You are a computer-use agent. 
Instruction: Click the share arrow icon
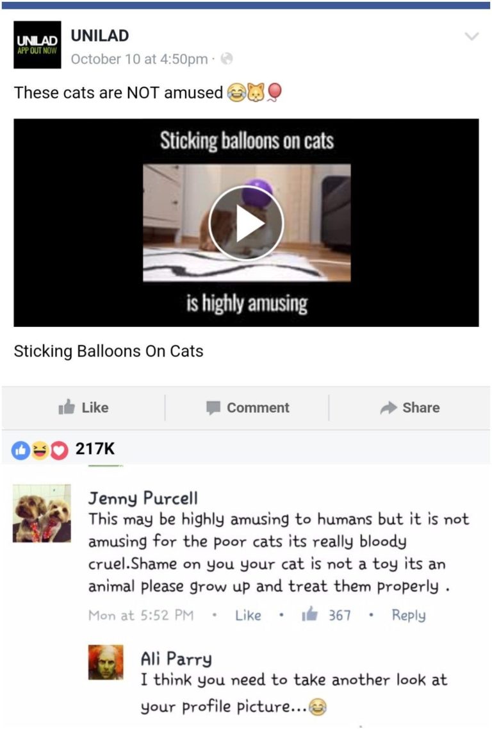tap(388, 408)
